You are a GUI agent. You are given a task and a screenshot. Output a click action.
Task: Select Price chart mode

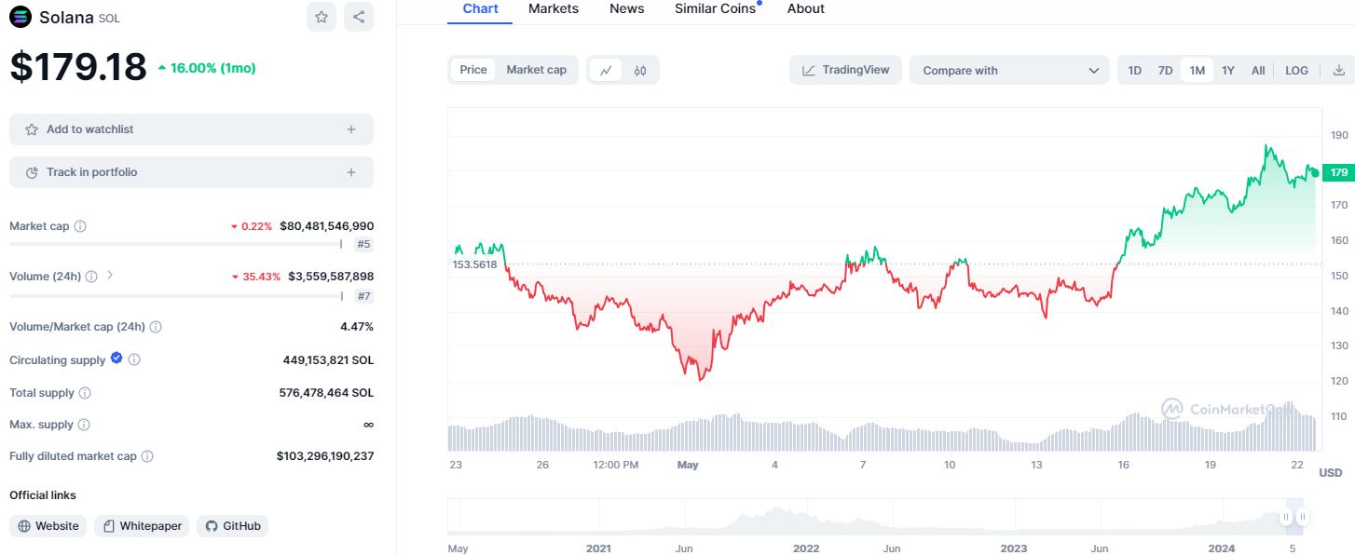click(473, 70)
